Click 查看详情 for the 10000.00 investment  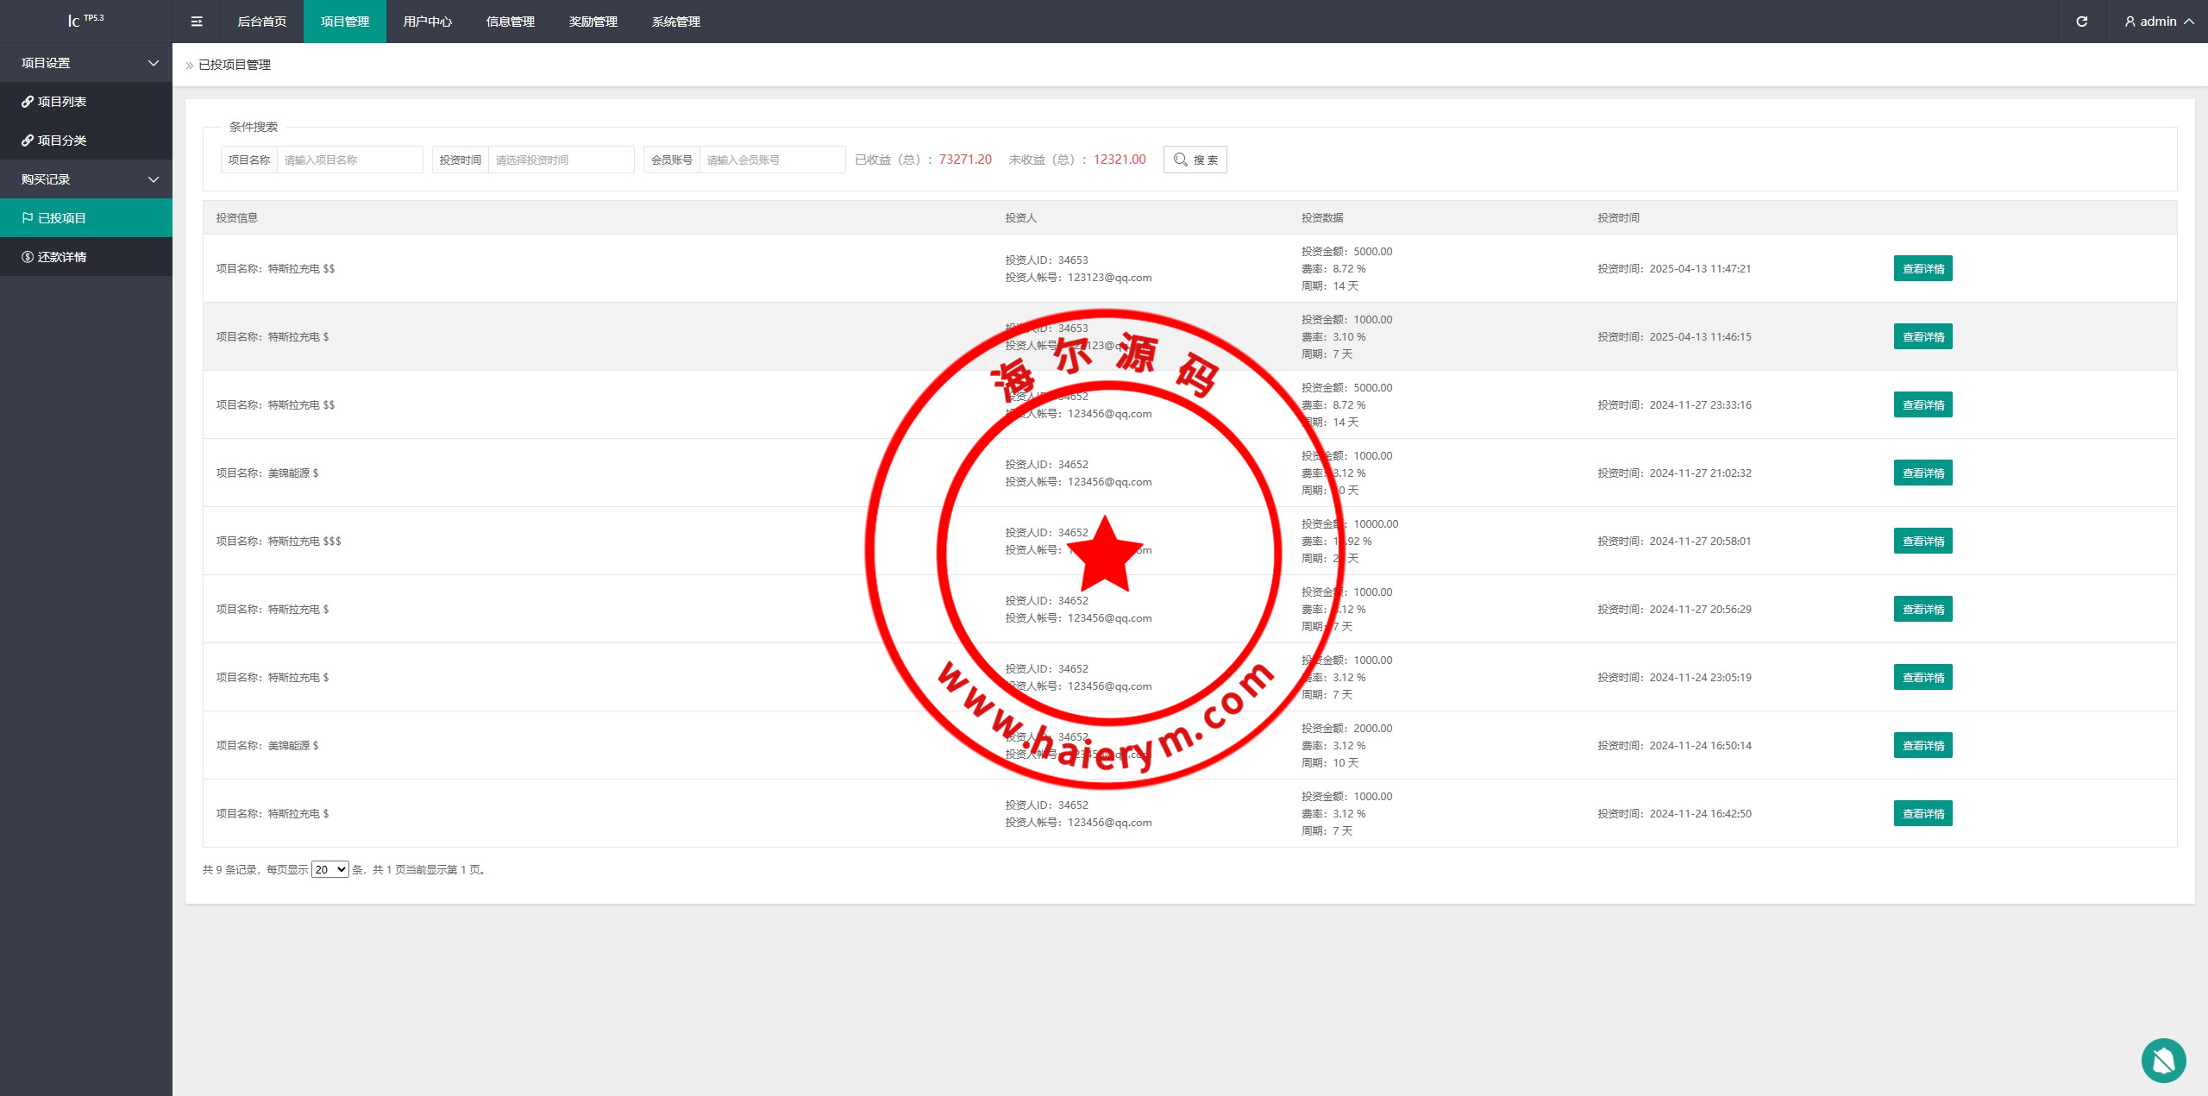pyautogui.click(x=1923, y=542)
